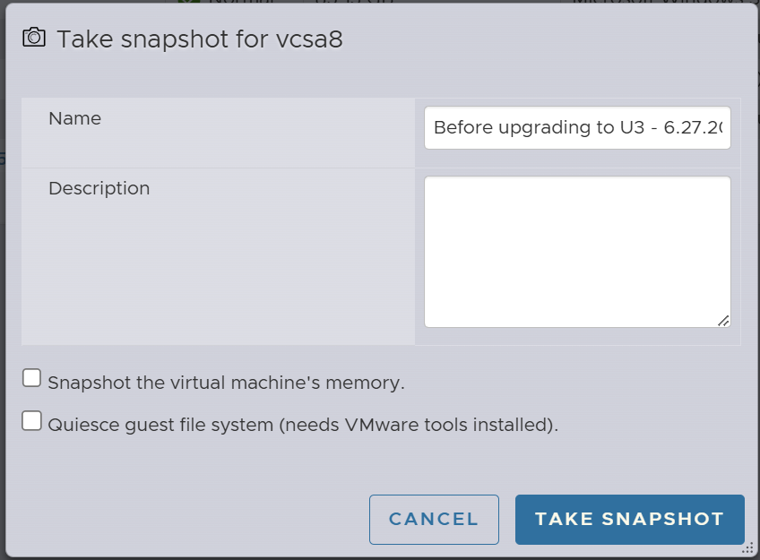Click inside the Description text area
The image size is (760, 560).
[x=577, y=251]
